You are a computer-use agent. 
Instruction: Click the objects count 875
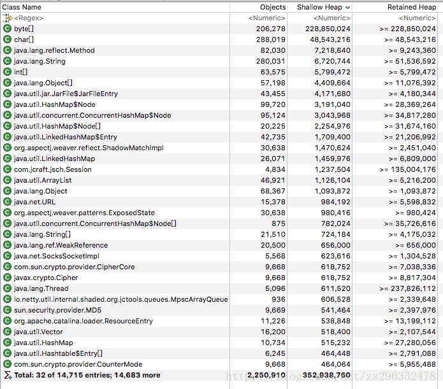(x=279, y=223)
